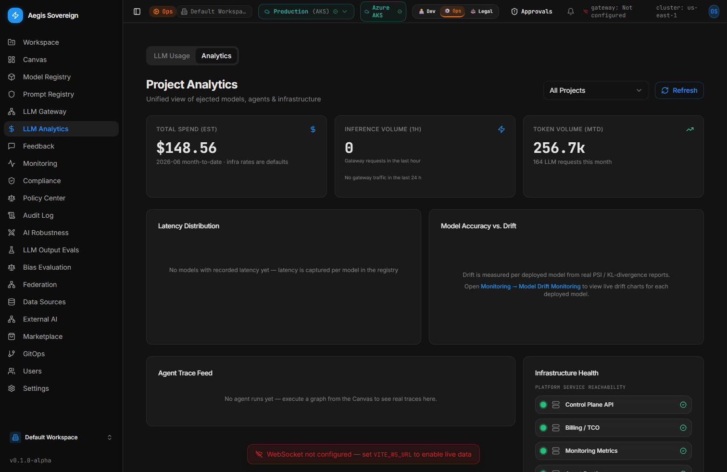Image resolution: width=727 pixels, height=472 pixels.
Task: Expand the Production (AKS) environment dropdown
Action: [306, 12]
